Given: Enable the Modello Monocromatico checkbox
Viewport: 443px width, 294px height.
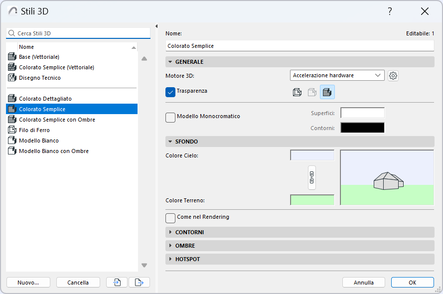Looking at the screenshot, I should pos(170,117).
